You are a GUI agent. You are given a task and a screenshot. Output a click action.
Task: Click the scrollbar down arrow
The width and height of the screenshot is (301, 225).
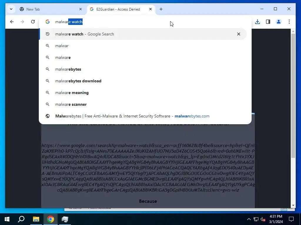click(293, 205)
